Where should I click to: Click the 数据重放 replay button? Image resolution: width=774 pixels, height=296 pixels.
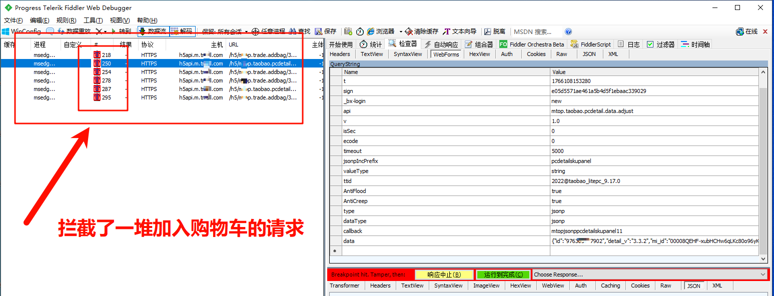74,31
